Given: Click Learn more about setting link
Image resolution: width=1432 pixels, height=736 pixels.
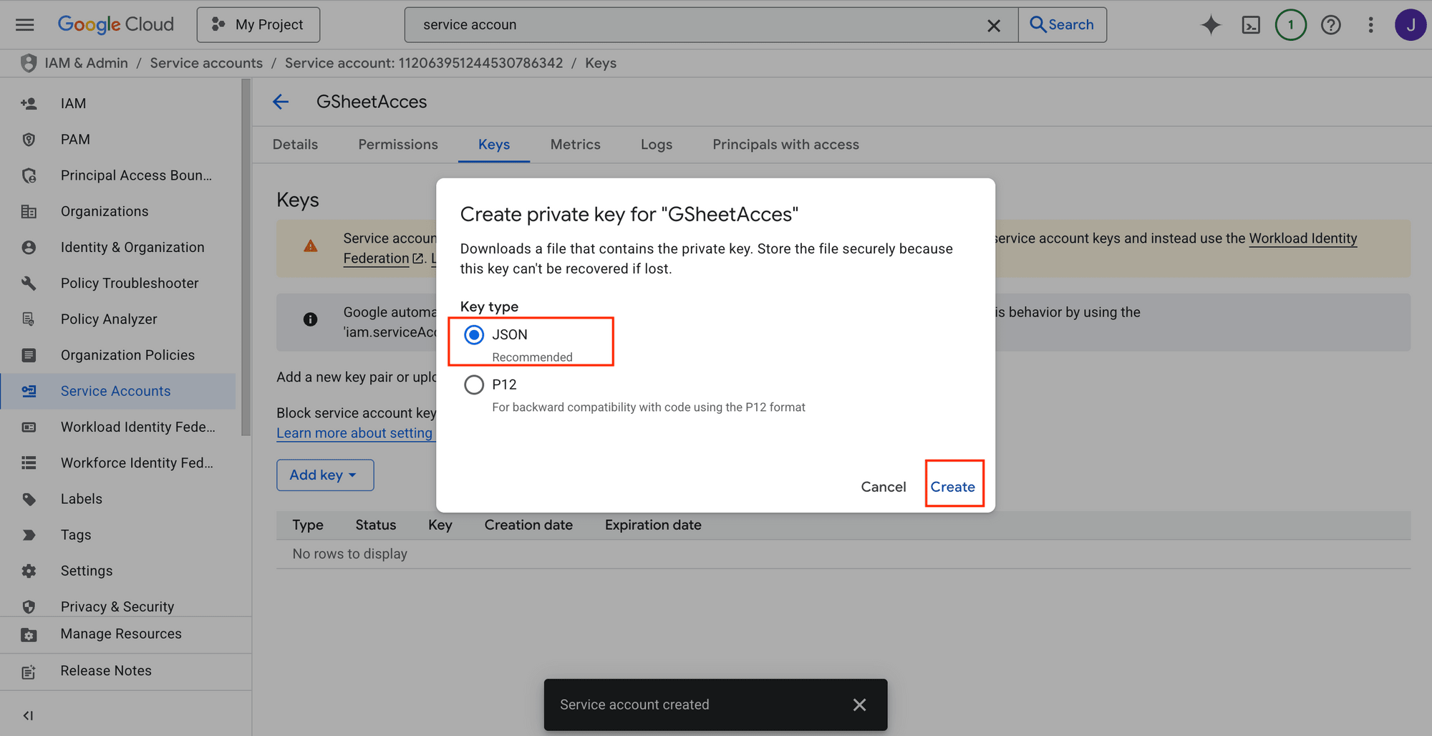Looking at the screenshot, I should 354,433.
